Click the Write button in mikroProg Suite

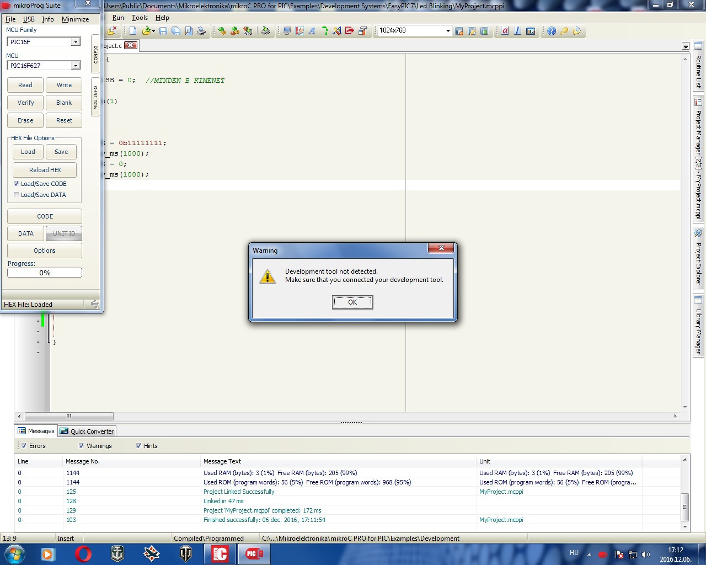[64, 85]
